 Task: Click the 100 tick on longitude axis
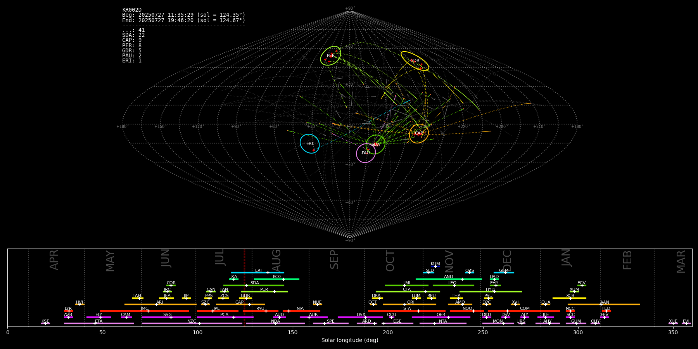(x=198, y=332)
